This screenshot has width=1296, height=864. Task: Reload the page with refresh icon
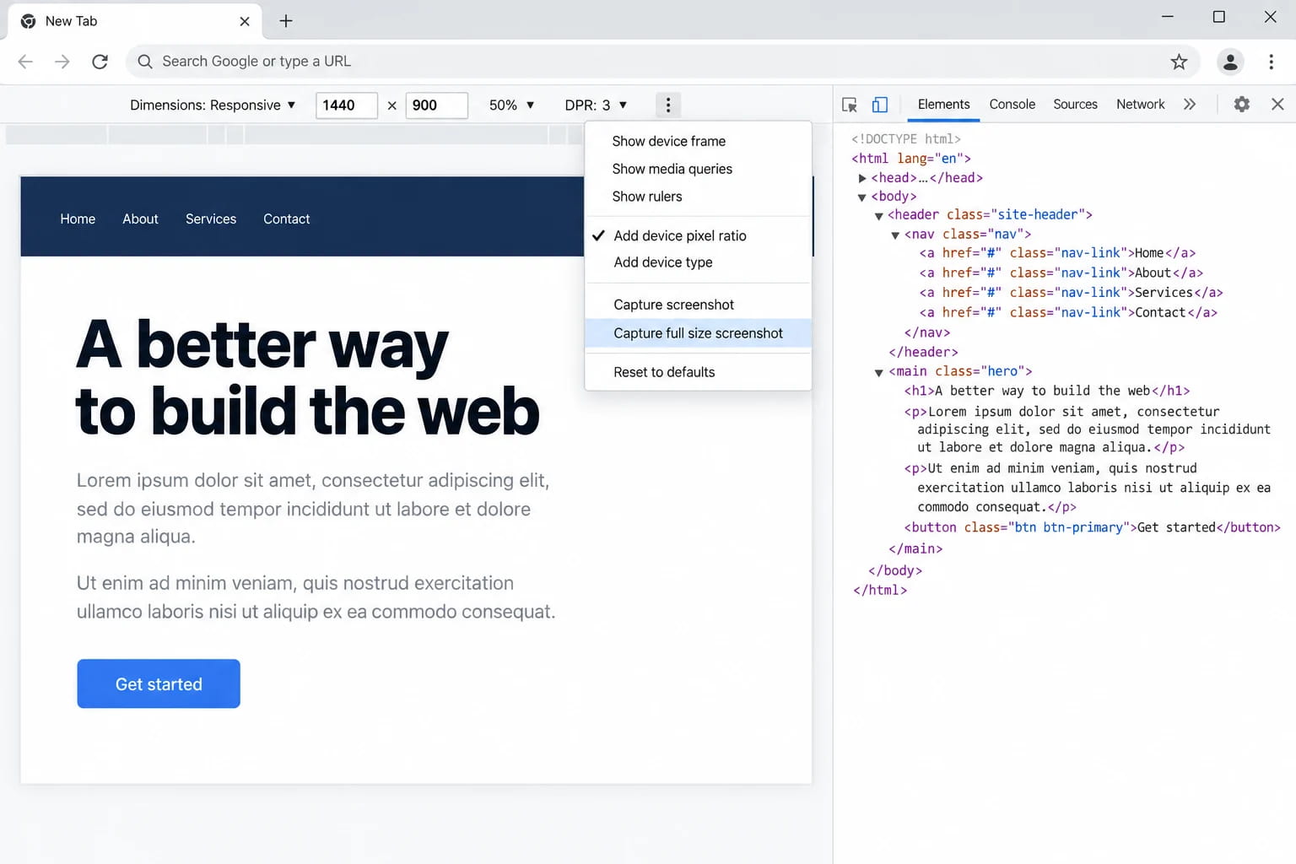[100, 62]
